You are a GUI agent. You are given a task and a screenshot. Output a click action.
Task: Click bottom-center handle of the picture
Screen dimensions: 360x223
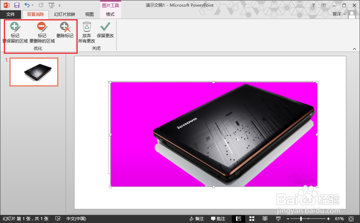tap(213, 187)
